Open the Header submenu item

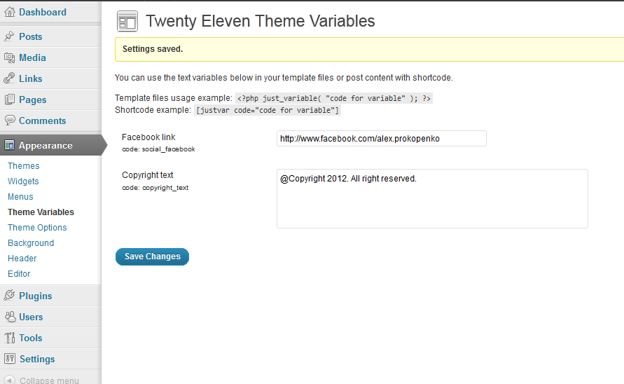click(22, 258)
